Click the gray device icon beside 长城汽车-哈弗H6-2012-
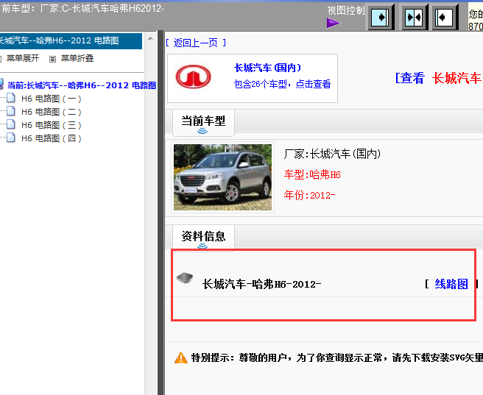The image size is (483, 395). point(185,278)
